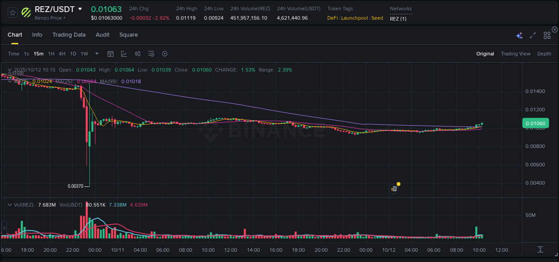Open the Audit tab
This screenshot has width=559, height=262.
point(102,34)
